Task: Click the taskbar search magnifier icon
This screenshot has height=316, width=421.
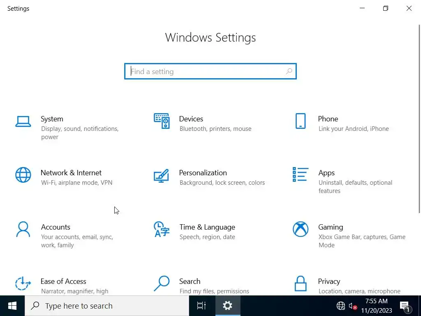Action: [35, 306]
